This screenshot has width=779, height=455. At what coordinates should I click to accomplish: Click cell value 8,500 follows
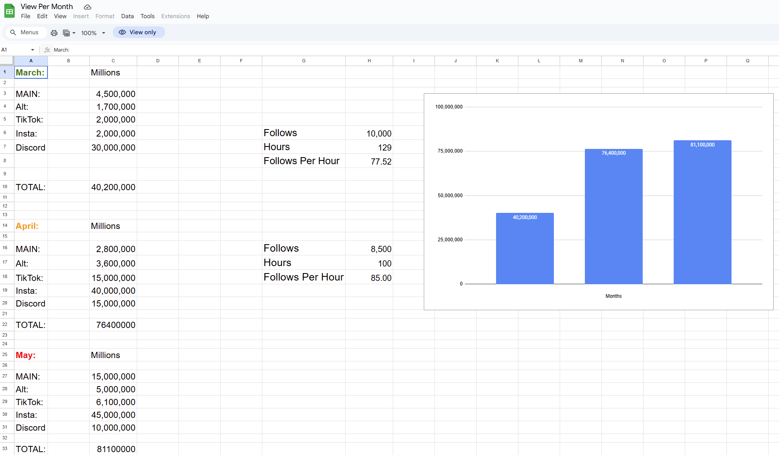point(369,249)
